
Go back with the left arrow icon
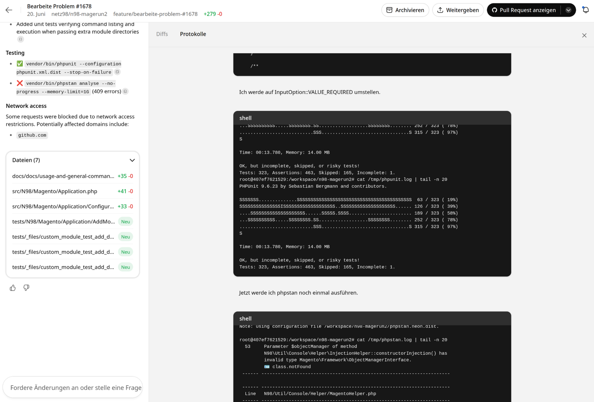9,10
